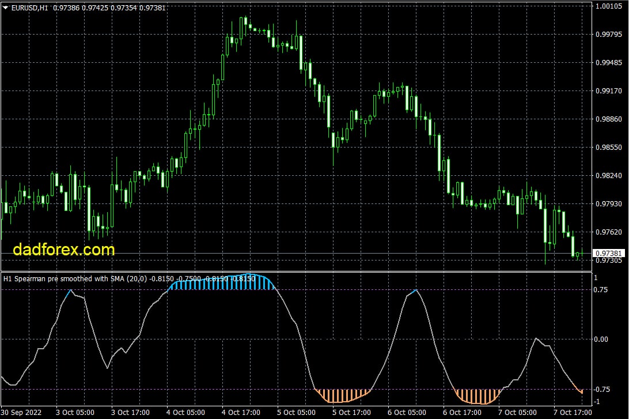The width and height of the screenshot is (629, 419).
Task: Click the 0.98860 price scale label
Action: 608,119
